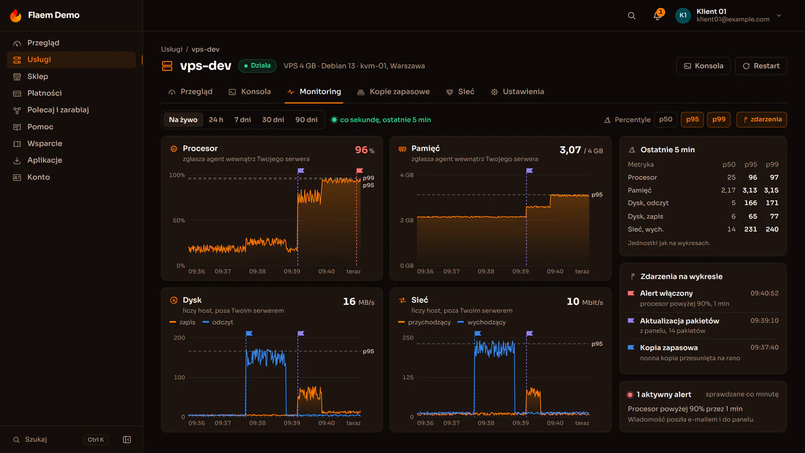Open the Ustawienia tab
This screenshot has height=453, width=805.
[517, 92]
